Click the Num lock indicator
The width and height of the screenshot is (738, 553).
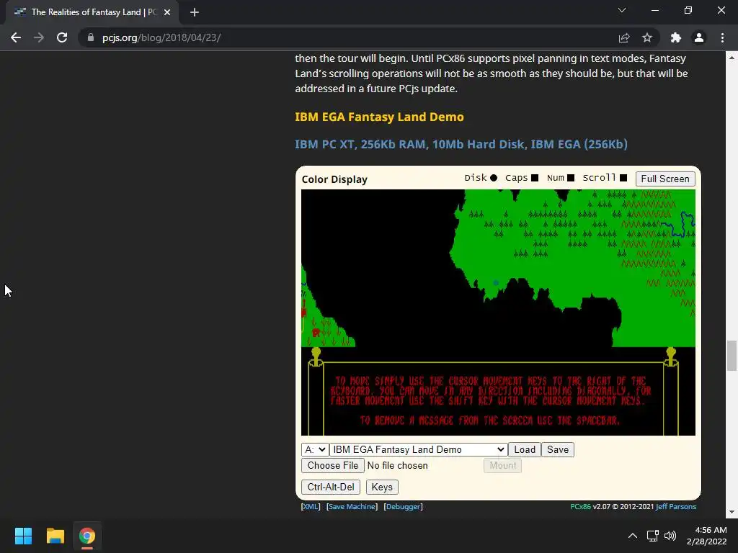point(571,178)
